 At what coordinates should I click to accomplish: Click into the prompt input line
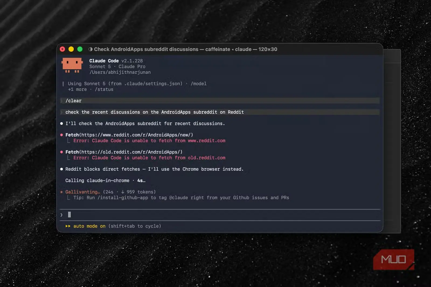pyautogui.click(x=220, y=215)
